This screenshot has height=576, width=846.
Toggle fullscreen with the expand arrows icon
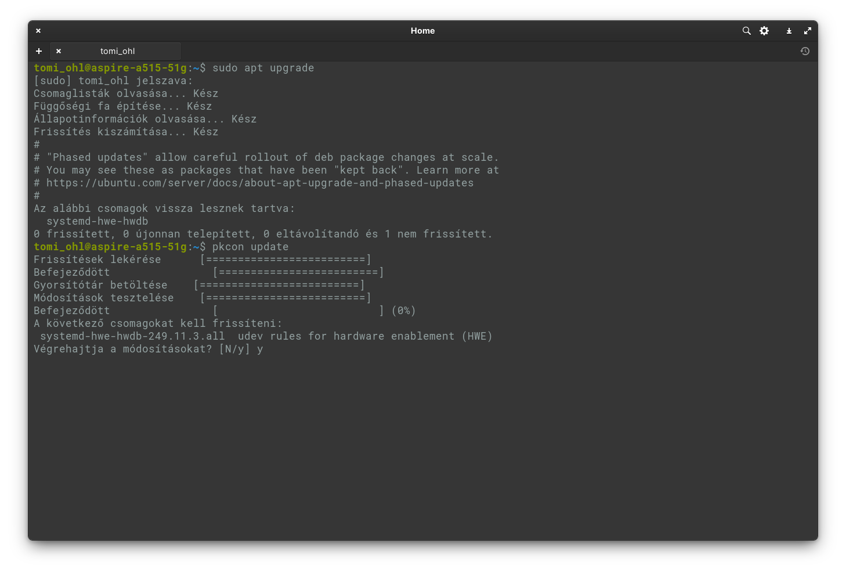(x=807, y=31)
